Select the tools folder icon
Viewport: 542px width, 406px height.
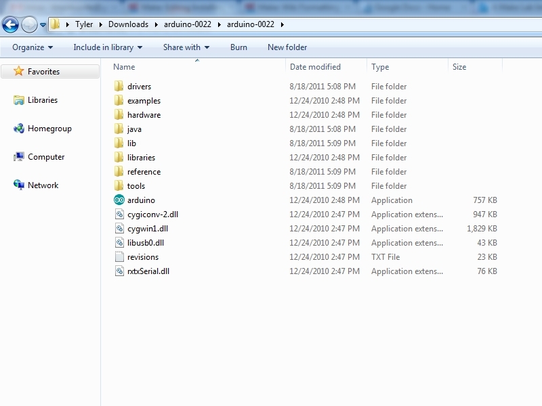pos(119,185)
